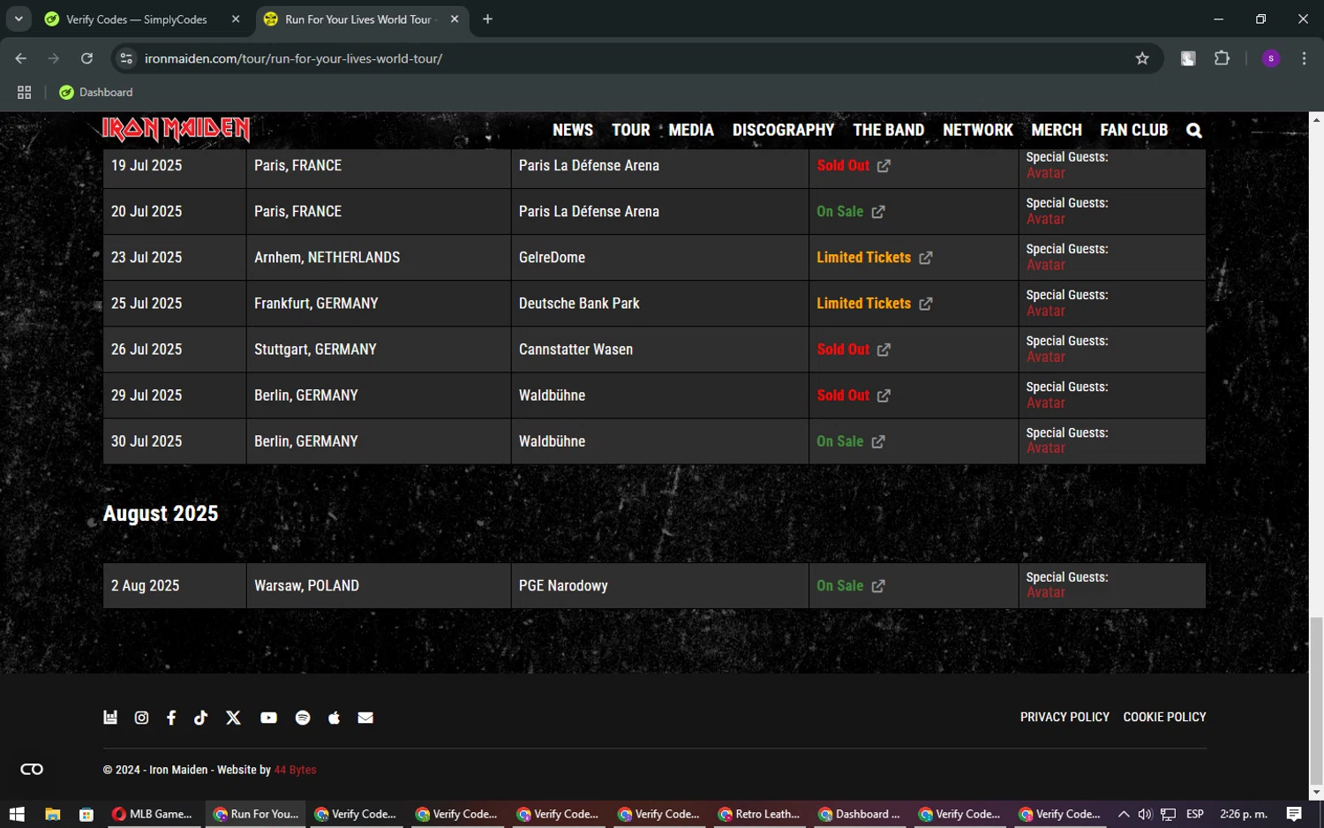Switch to Dashboard taskbar window

click(x=861, y=814)
